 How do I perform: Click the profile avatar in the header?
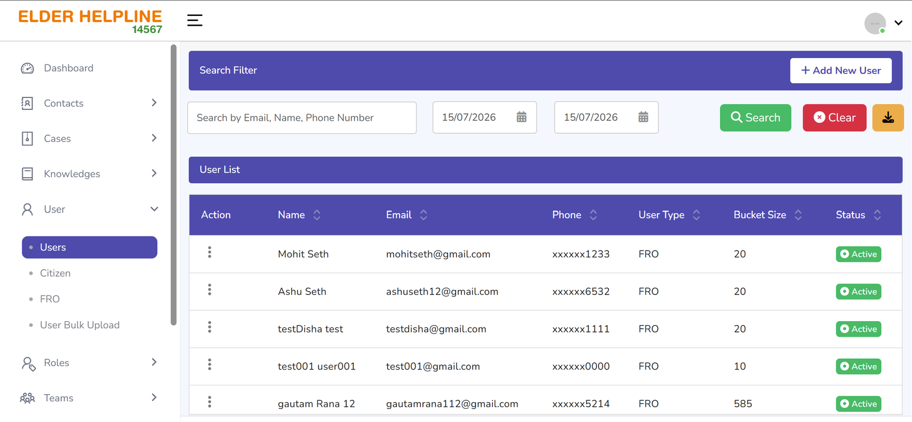(875, 23)
